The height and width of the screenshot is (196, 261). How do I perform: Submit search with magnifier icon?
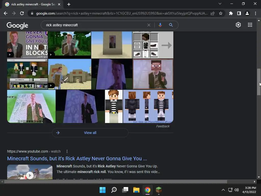171,25
